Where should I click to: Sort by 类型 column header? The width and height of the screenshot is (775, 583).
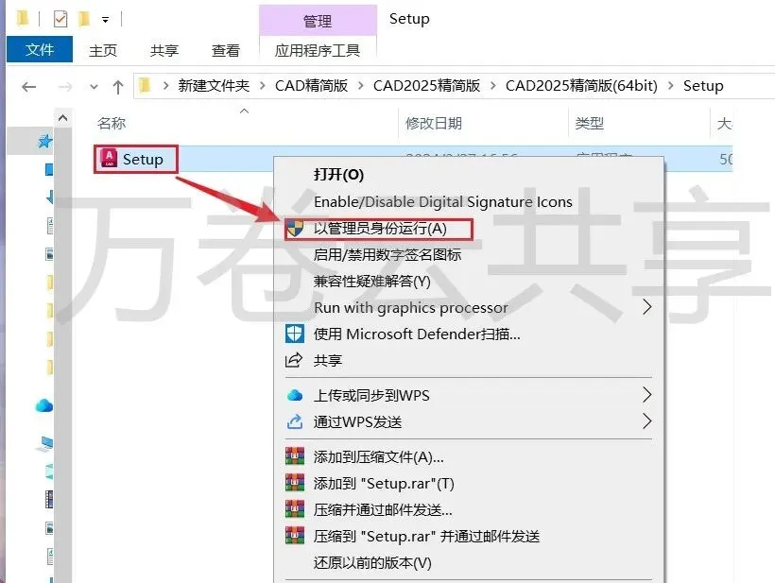(589, 123)
